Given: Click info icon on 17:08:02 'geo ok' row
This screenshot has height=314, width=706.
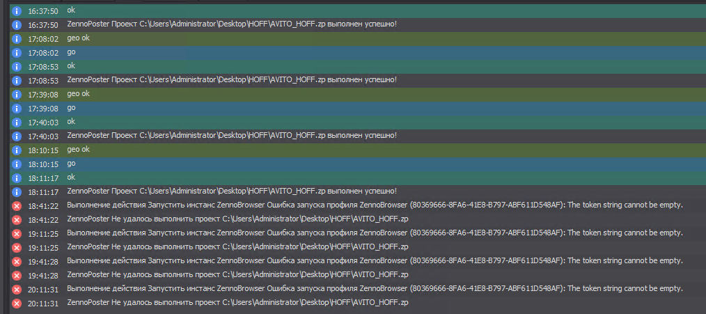Looking at the screenshot, I should pos(17,39).
